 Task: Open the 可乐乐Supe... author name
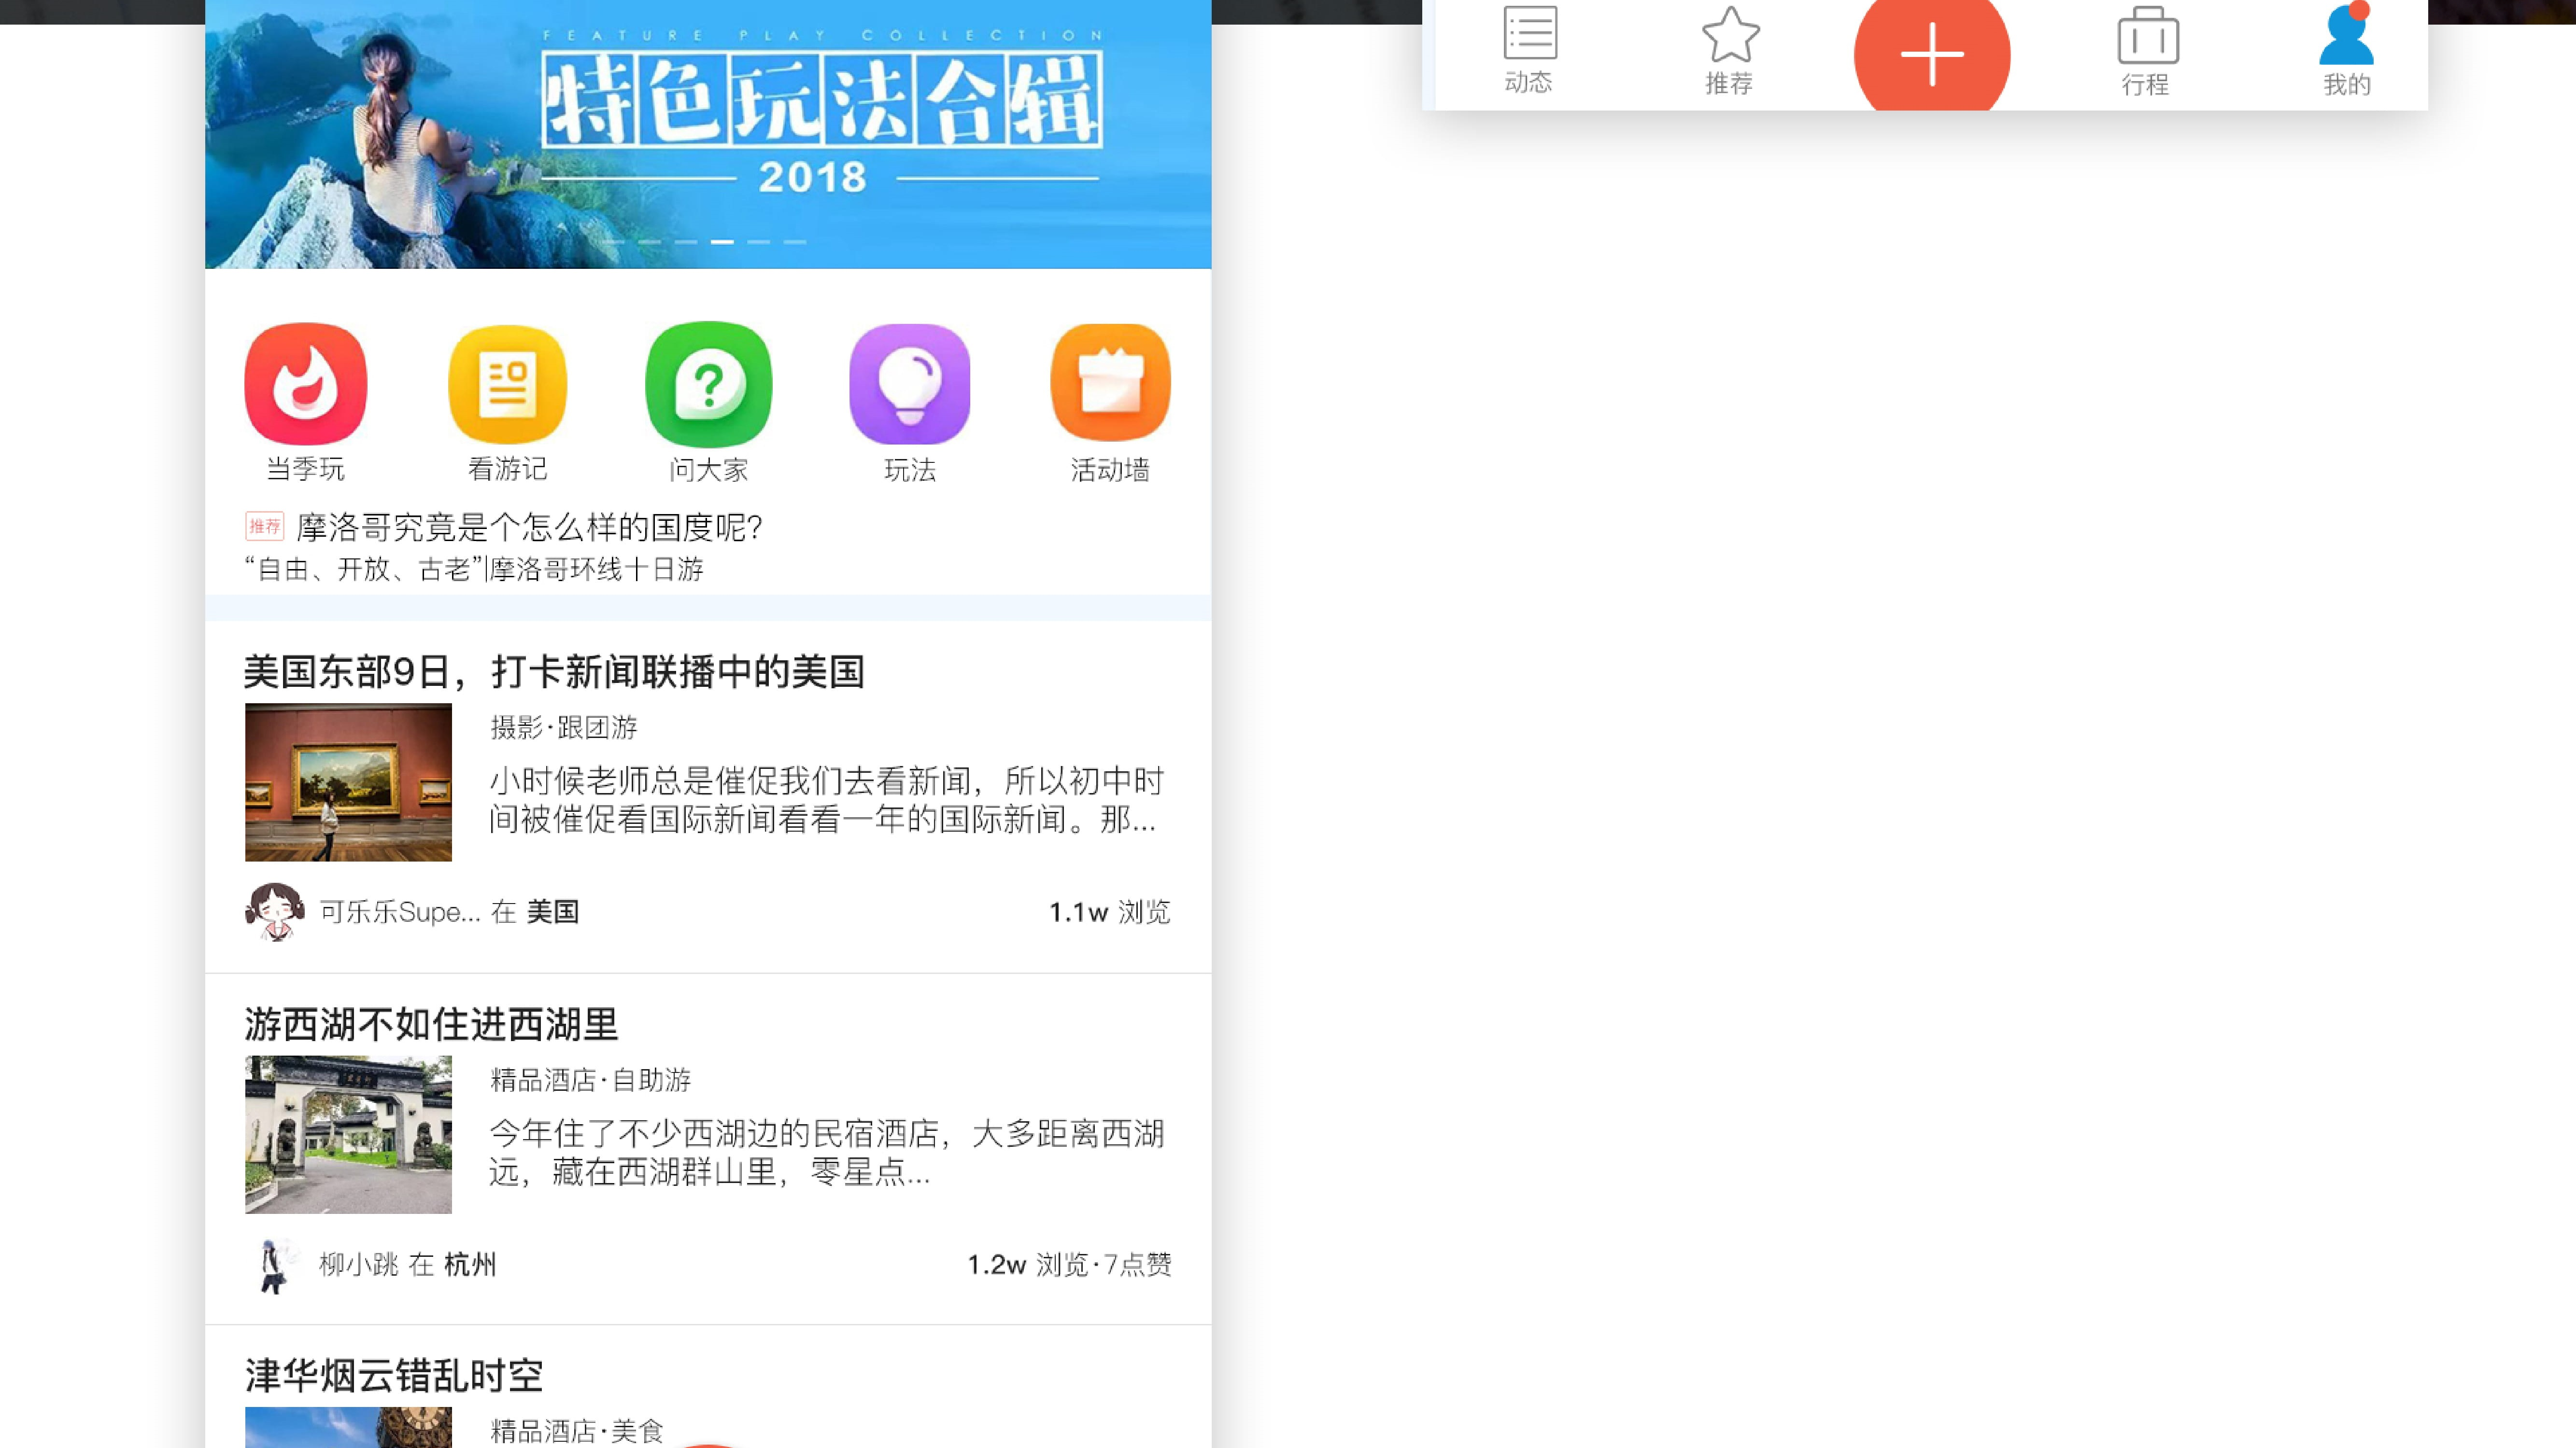400,911
